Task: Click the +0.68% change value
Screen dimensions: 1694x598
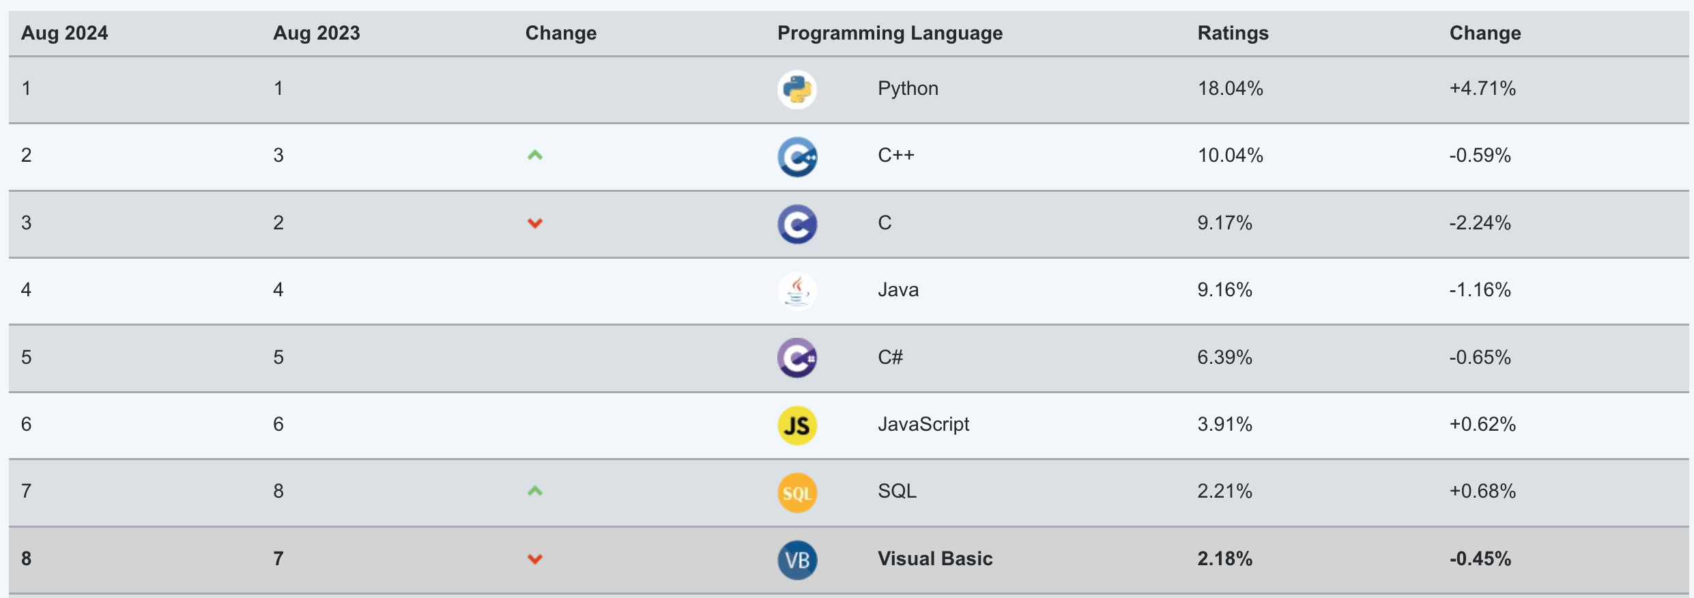Action: (1482, 491)
